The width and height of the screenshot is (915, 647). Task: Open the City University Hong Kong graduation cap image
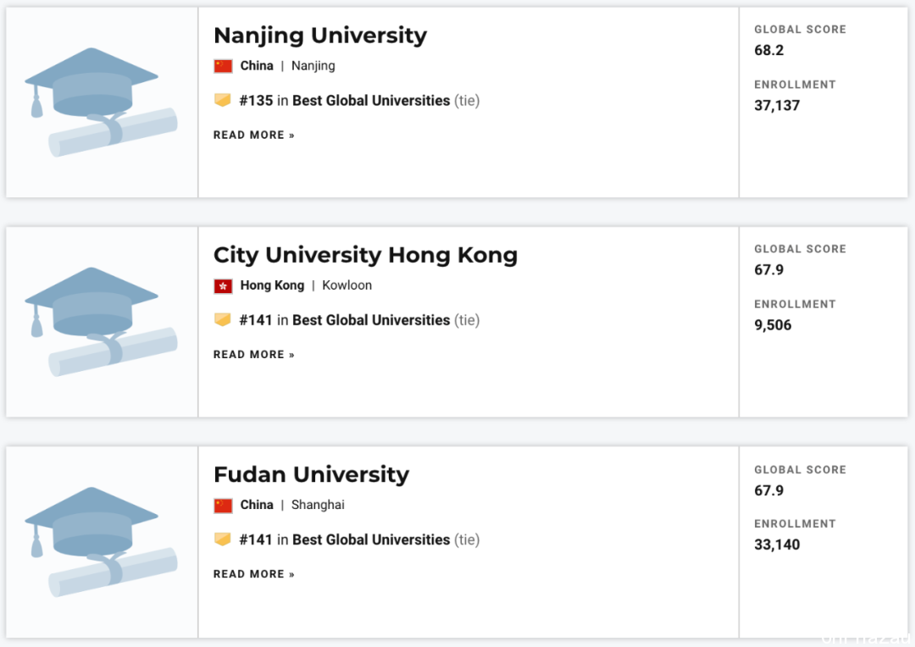click(x=101, y=322)
